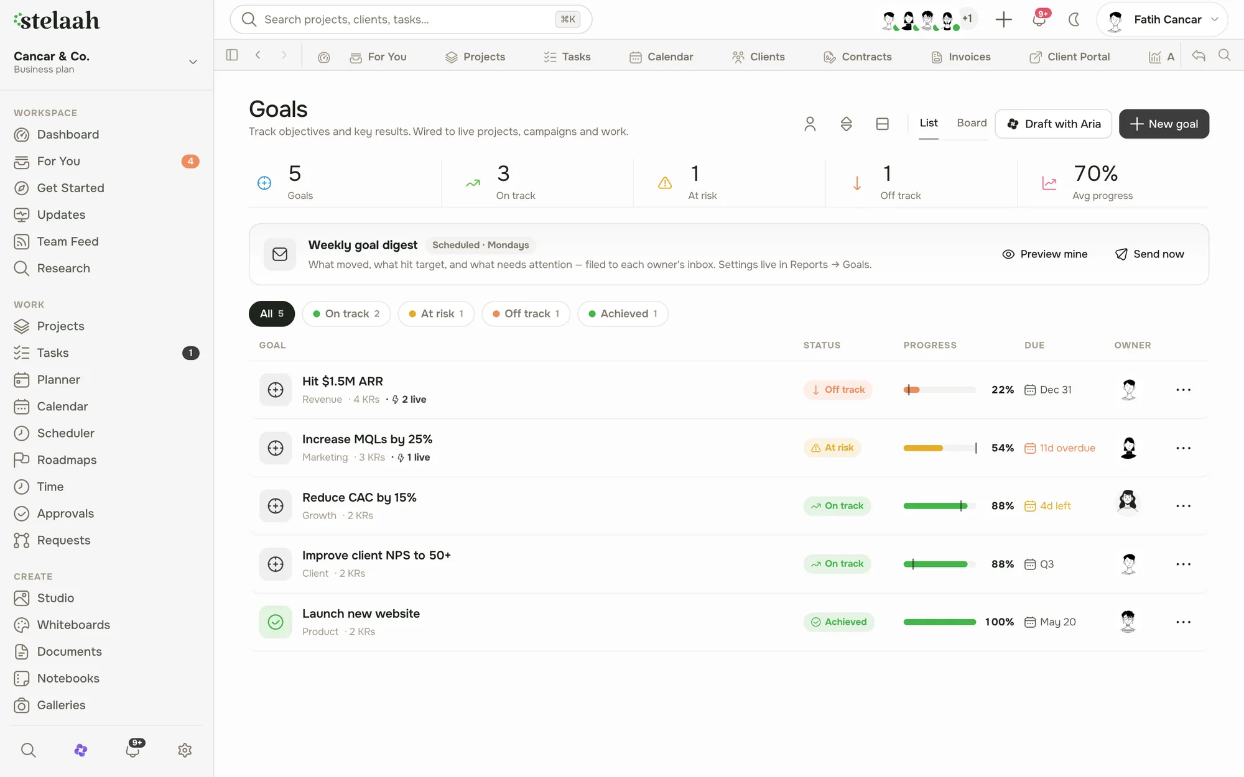Open Aria assistant icon in sidebar footer
Viewport: 1244px width, 777px height.
(x=80, y=750)
